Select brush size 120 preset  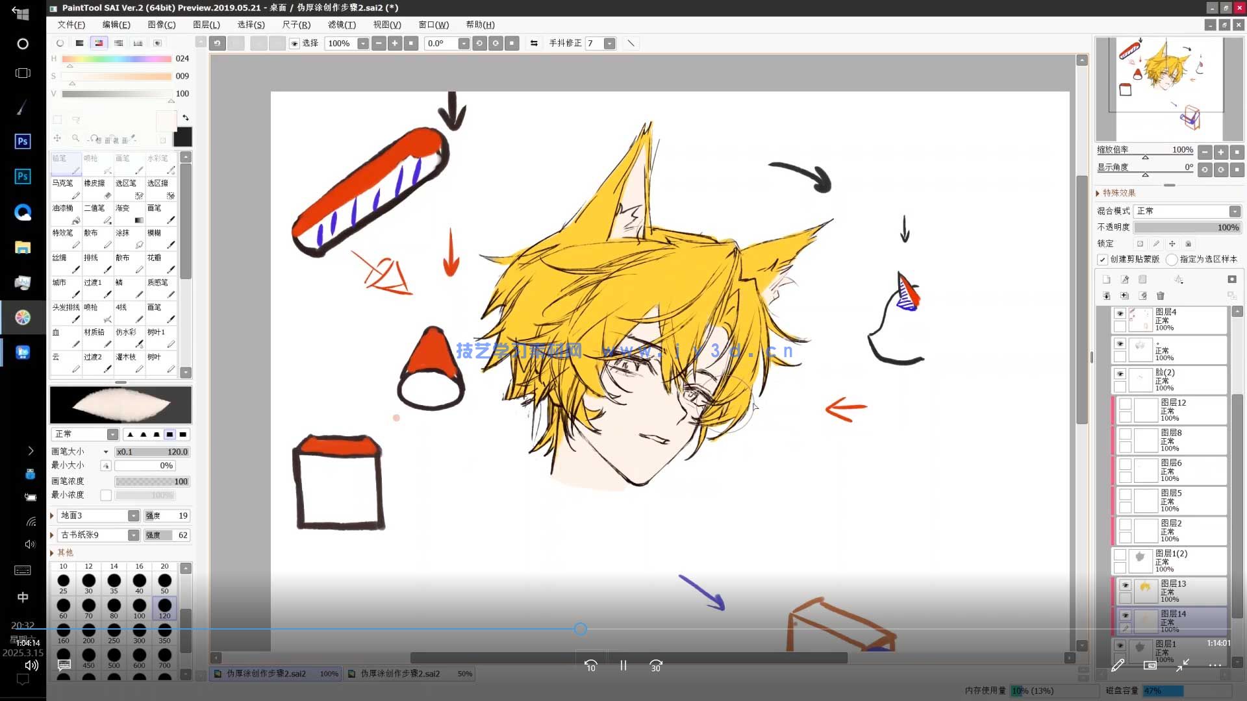(x=164, y=608)
